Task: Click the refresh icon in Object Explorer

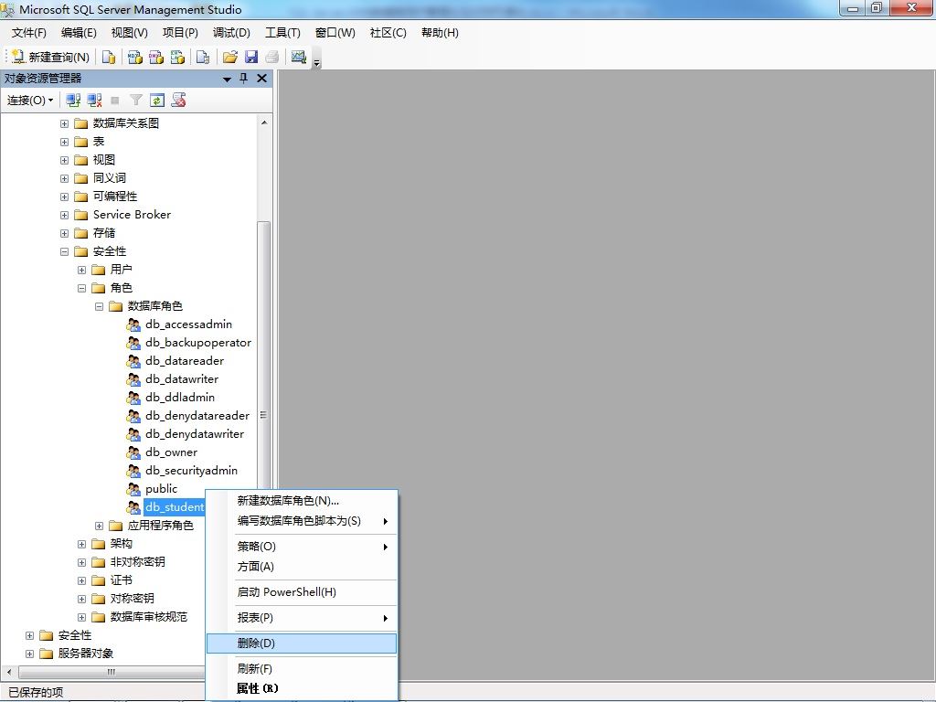Action: (157, 101)
